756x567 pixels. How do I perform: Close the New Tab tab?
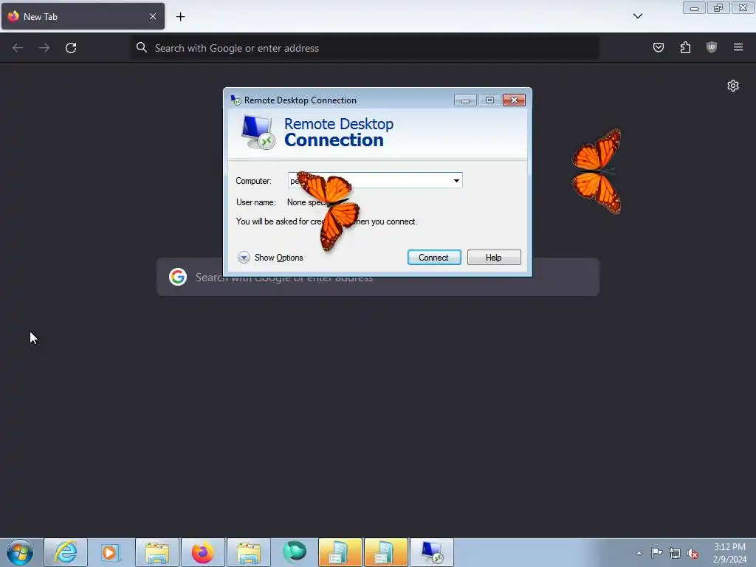pyautogui.click(x=152, y=16)
